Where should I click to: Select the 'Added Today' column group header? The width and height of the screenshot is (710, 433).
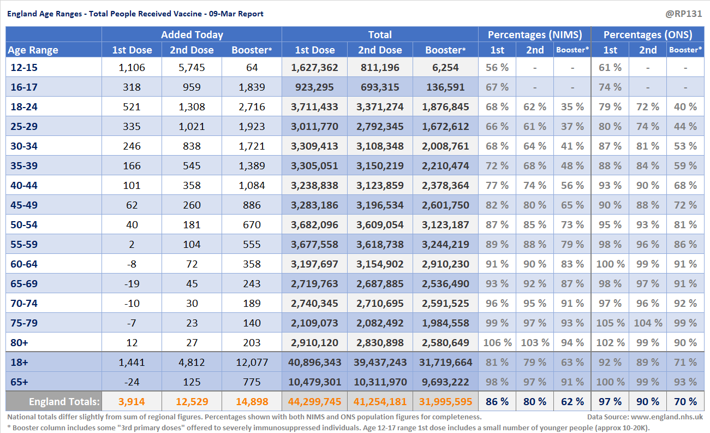point(192,35)
